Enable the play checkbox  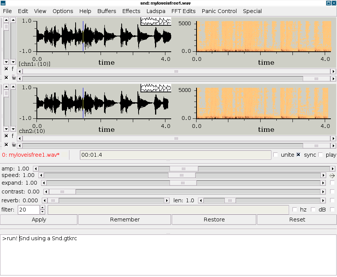coord(320,155)
